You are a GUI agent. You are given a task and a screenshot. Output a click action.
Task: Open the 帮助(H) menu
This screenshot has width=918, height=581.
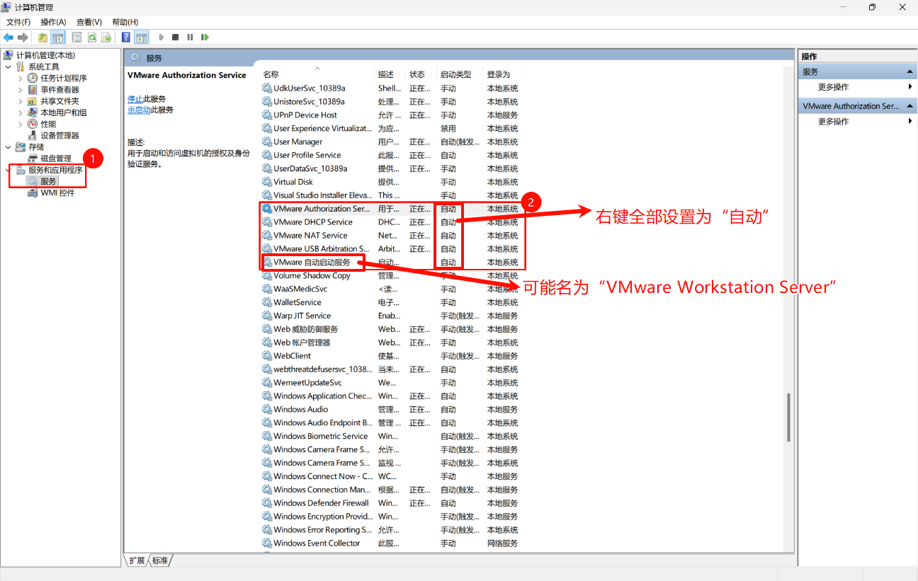click(125, 22)
